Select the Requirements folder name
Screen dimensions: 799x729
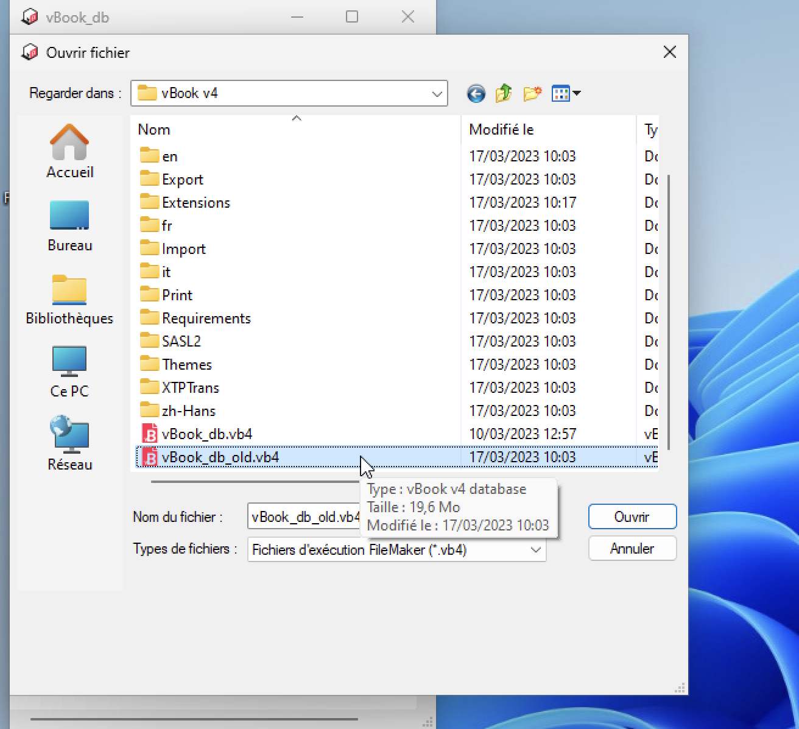[x=206, y=319]
